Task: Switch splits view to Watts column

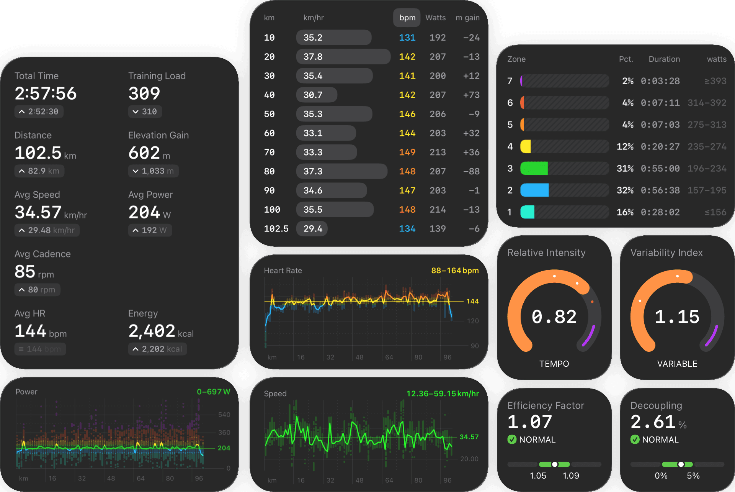Action: [435, 18]
